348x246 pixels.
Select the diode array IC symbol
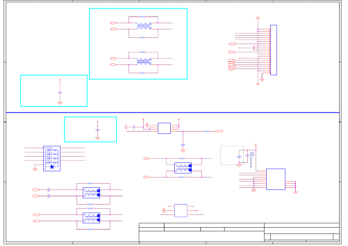click(x=52, y=158)
